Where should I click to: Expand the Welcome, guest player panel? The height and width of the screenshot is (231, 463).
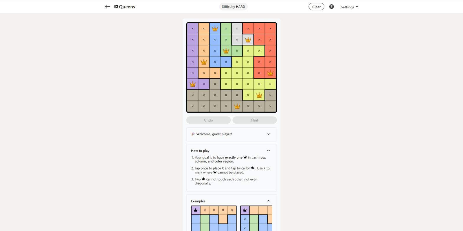(268, 134)
